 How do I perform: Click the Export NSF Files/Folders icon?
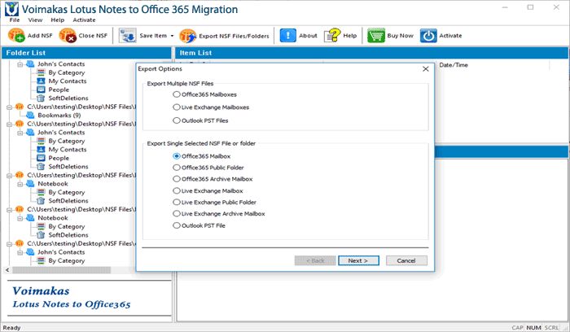187,36
